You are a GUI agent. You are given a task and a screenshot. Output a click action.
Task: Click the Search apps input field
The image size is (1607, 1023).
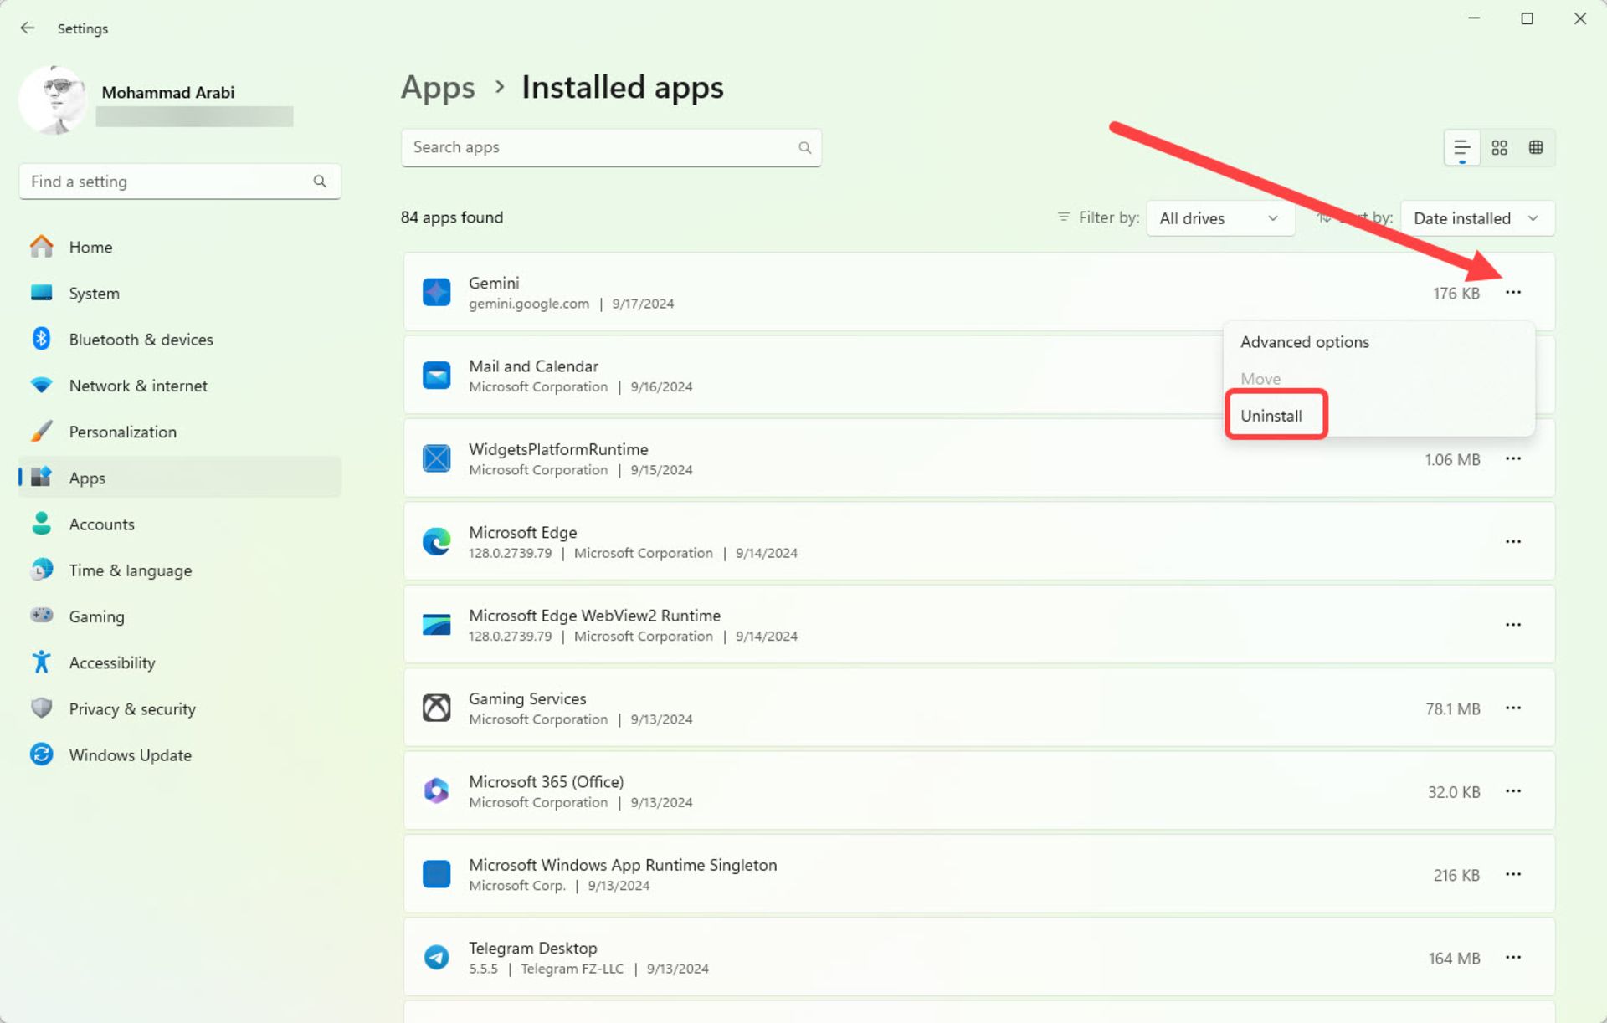coord(611,147)
